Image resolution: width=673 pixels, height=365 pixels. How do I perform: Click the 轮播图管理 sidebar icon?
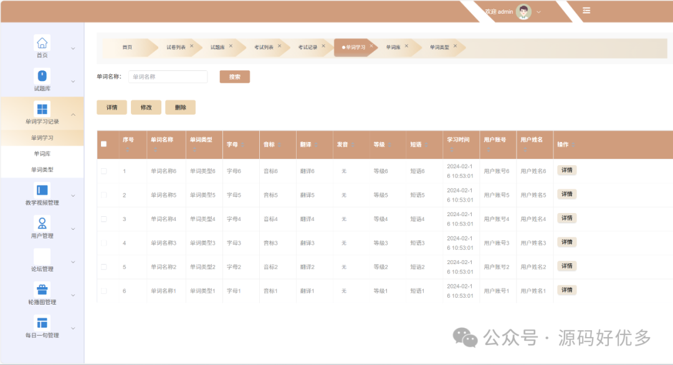pyautogui.click(x=42, y=290)
